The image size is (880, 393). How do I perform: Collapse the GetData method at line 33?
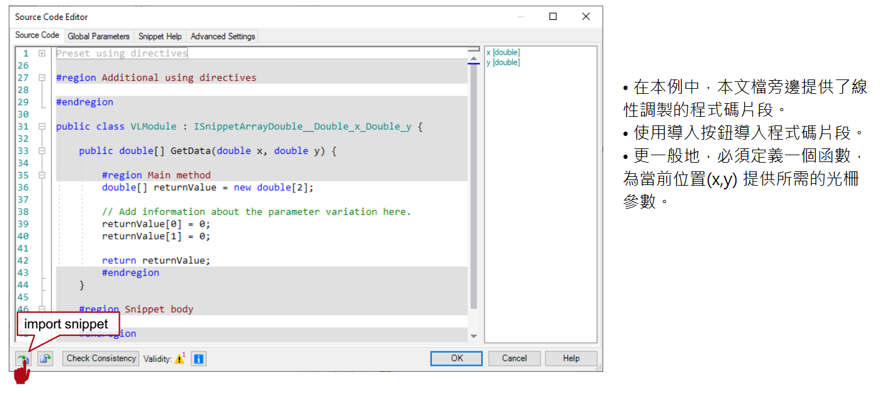click(x=42, y=151)
